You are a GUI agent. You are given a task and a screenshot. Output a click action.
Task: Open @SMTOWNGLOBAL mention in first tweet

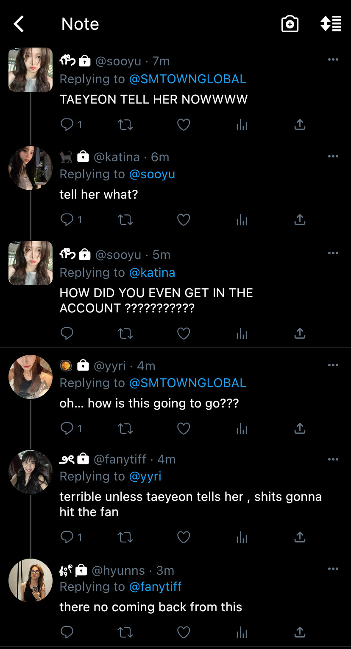pyautogui.click(x=187, y=79)
